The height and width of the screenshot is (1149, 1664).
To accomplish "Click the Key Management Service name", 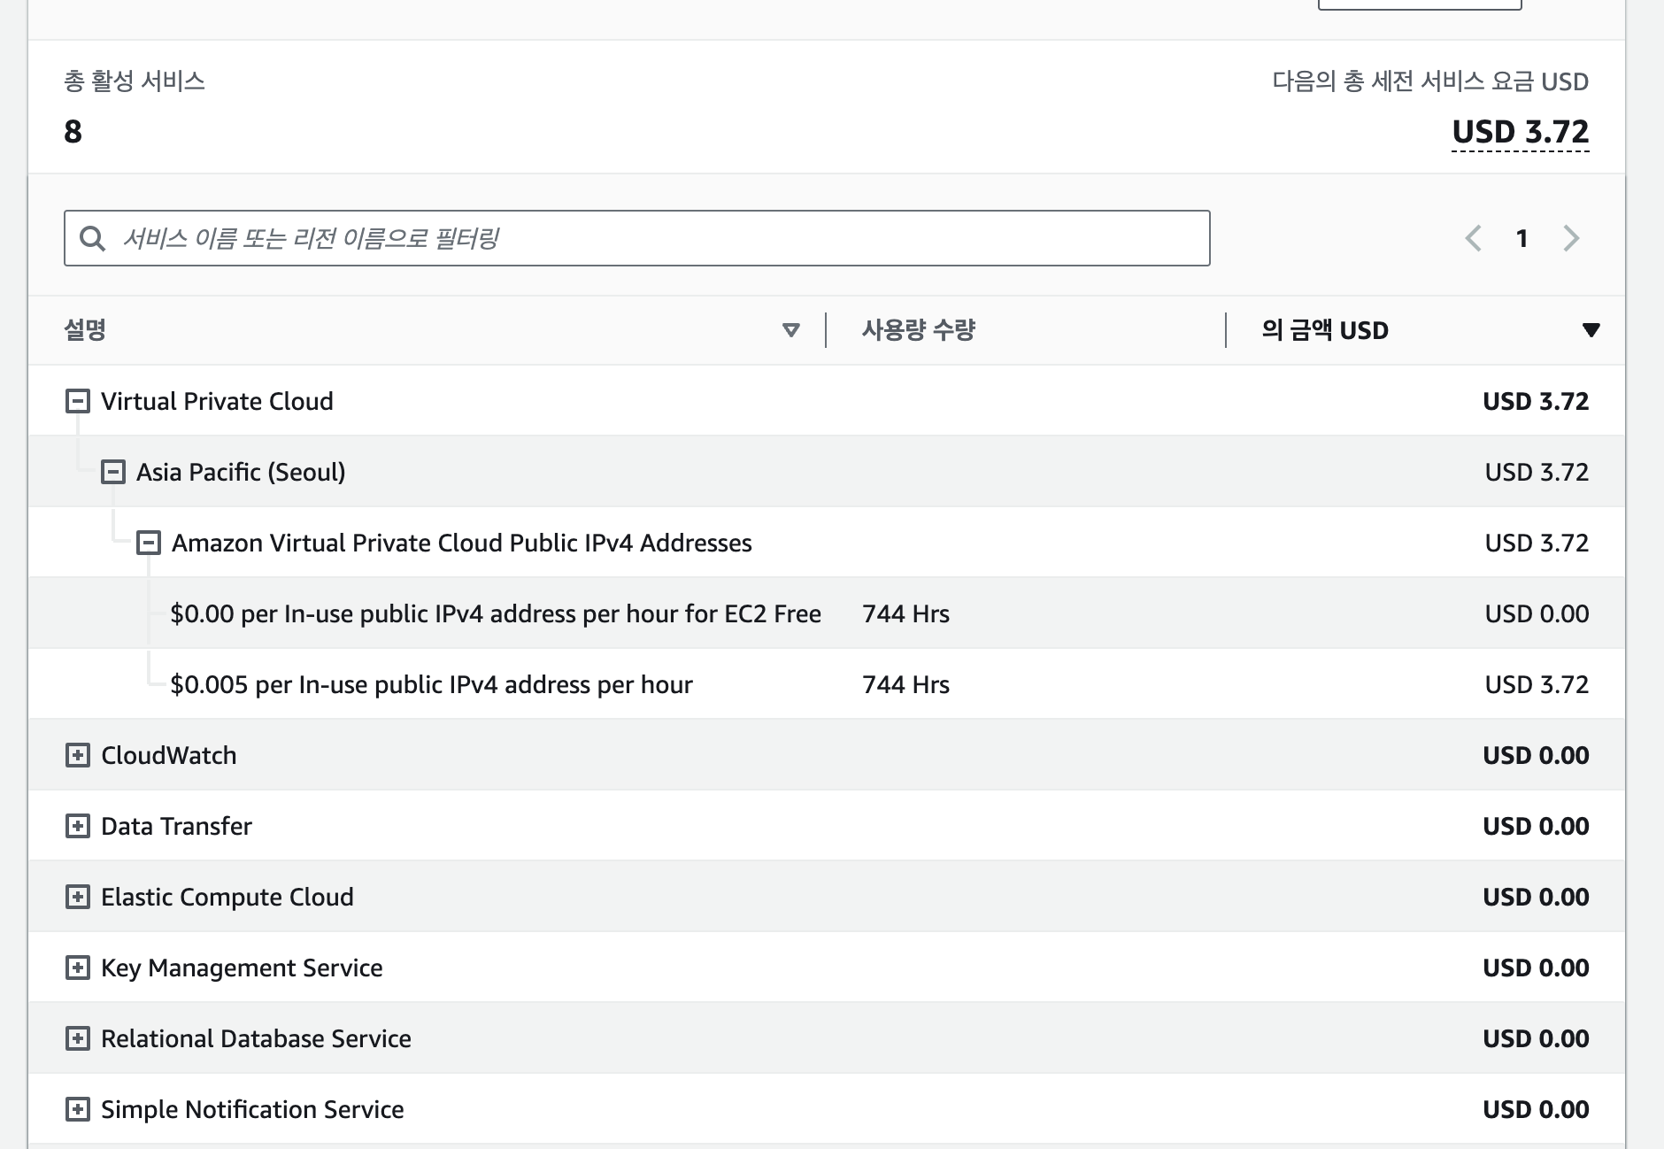I will pos(242,968).
